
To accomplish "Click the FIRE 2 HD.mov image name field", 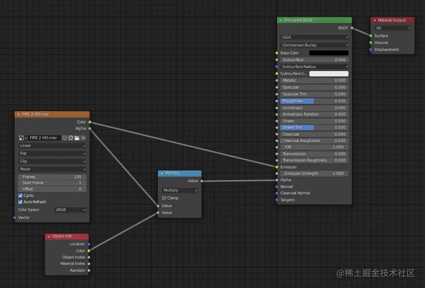I will point(45,138).
